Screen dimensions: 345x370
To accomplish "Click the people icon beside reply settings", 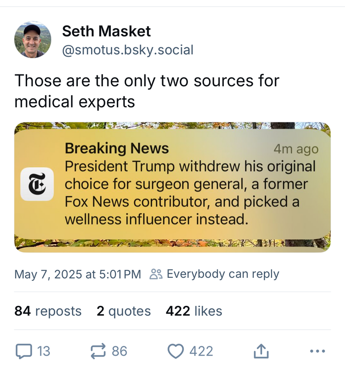I will point(156,274).
